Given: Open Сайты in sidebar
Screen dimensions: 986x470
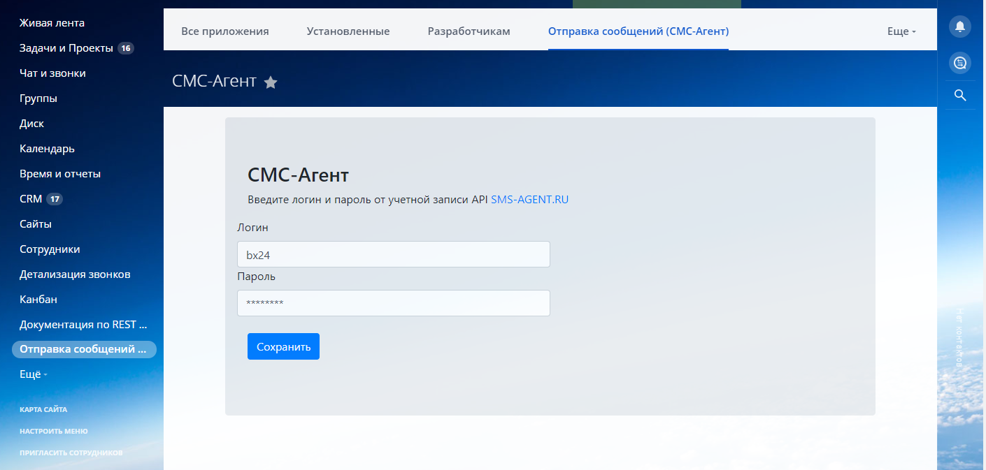Looking at the screenshot, I should coord(36,224).
